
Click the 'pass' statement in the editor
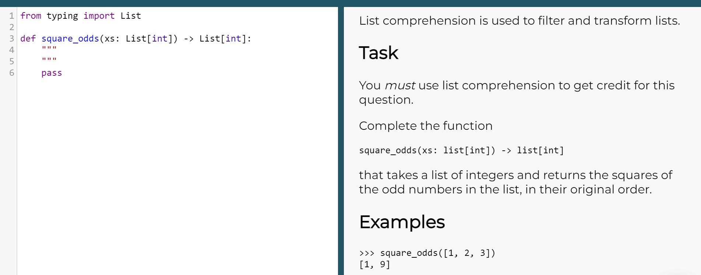point(52,73)
